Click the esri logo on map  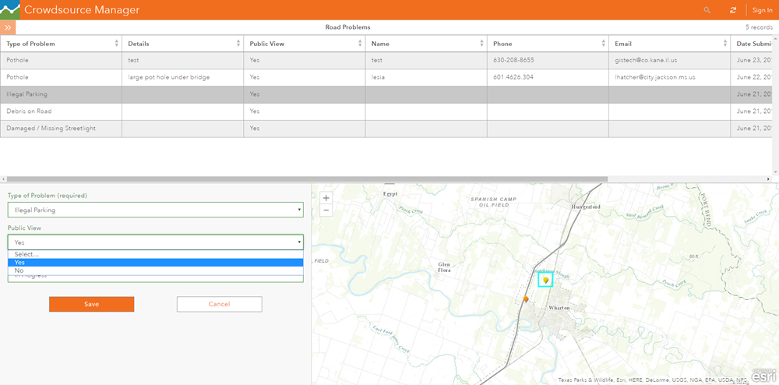(765, 376)
